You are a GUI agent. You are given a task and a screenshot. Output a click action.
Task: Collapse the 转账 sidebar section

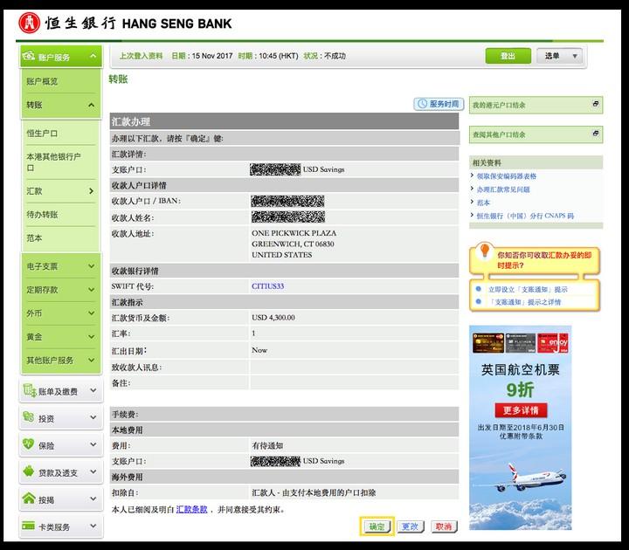92,105
